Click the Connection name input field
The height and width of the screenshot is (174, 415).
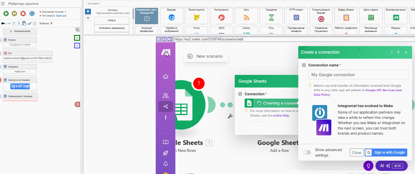[358, 75]
